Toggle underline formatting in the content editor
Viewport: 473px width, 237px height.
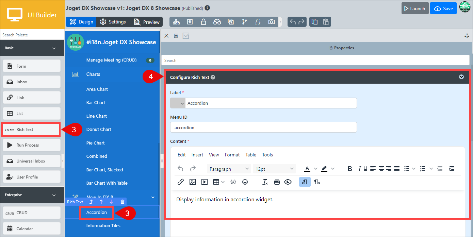point(365,169)
